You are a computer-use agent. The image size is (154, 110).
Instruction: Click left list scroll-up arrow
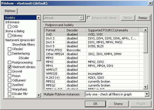39,18
